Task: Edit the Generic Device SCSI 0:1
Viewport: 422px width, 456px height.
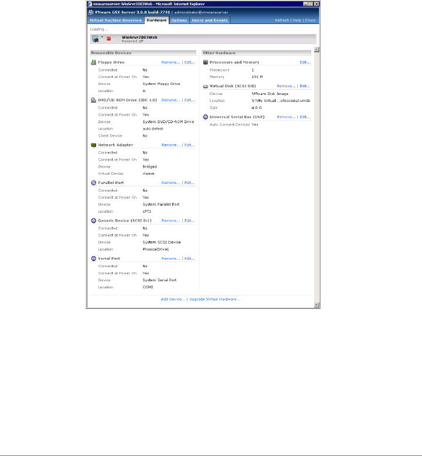Action: pos(190,221)
